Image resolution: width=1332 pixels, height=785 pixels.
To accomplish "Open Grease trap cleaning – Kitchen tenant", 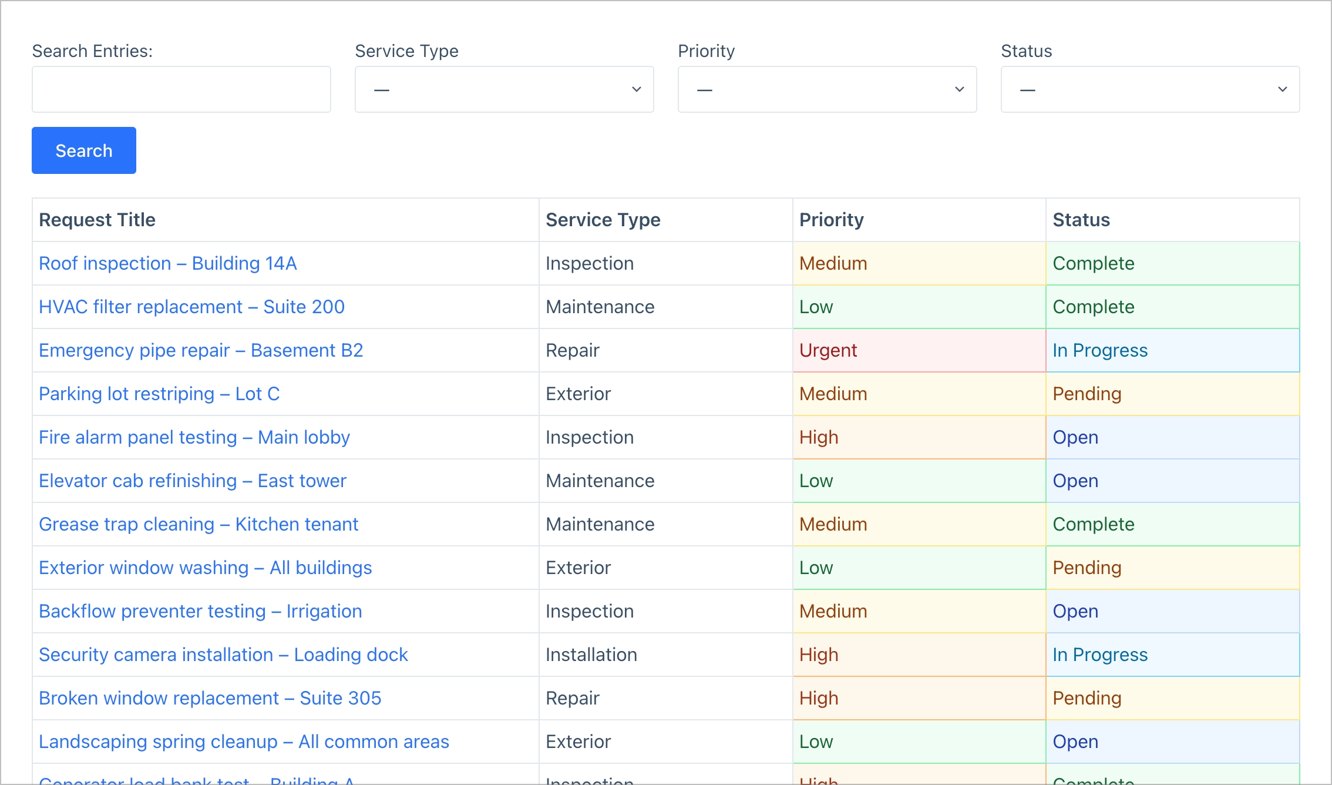I will [199, 524].
